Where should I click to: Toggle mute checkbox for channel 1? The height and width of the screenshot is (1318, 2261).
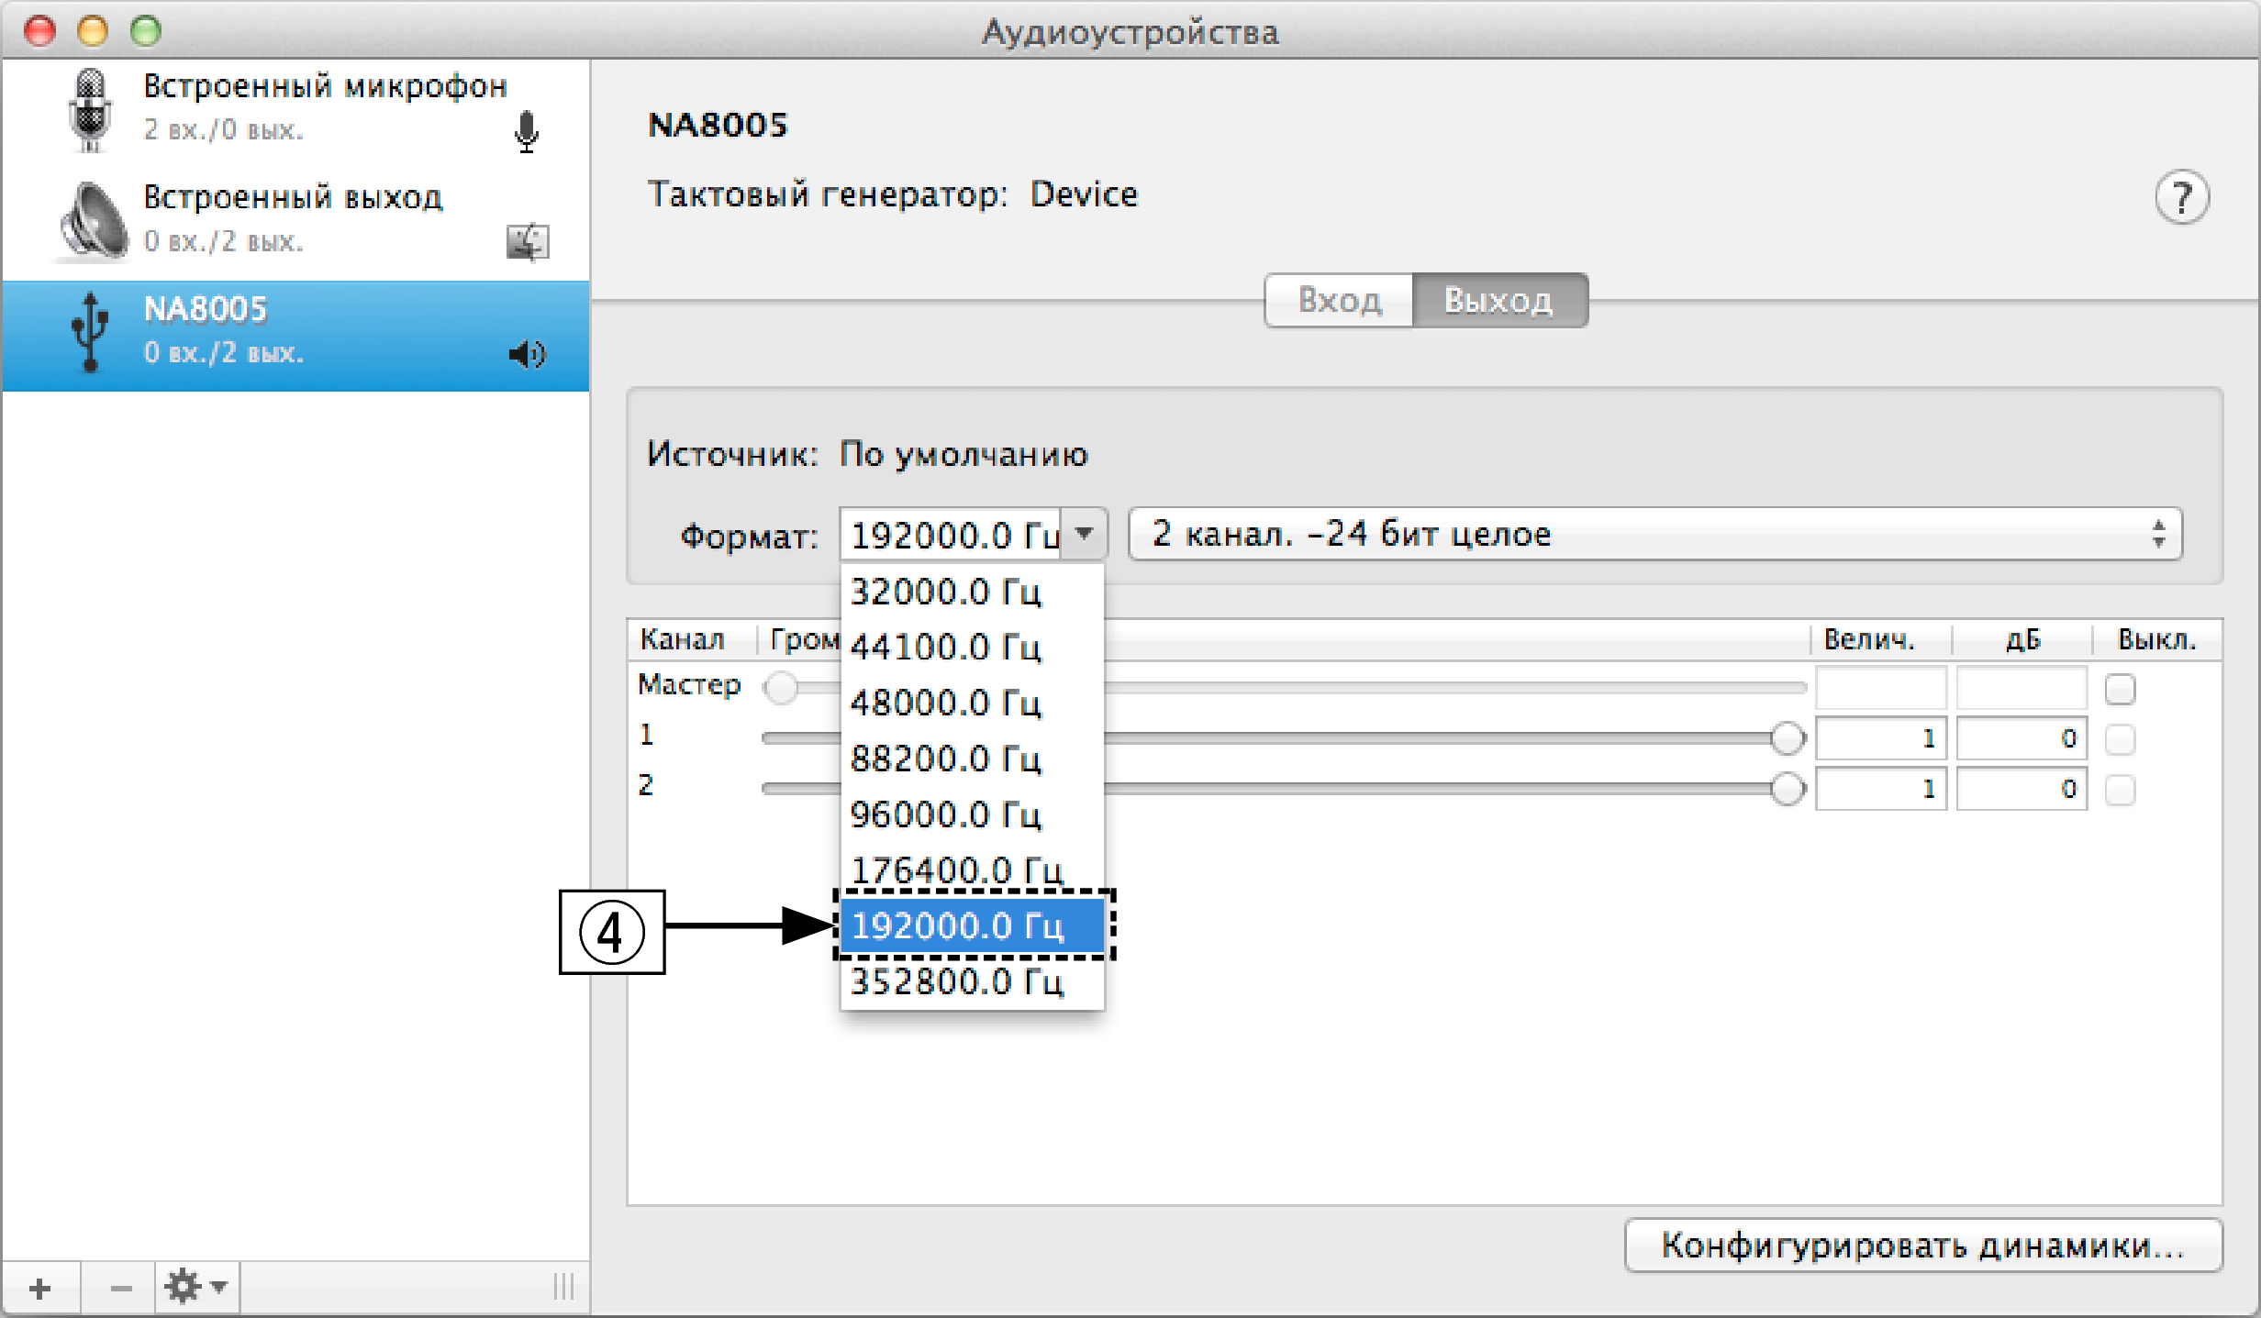[x=2126, y=735]
